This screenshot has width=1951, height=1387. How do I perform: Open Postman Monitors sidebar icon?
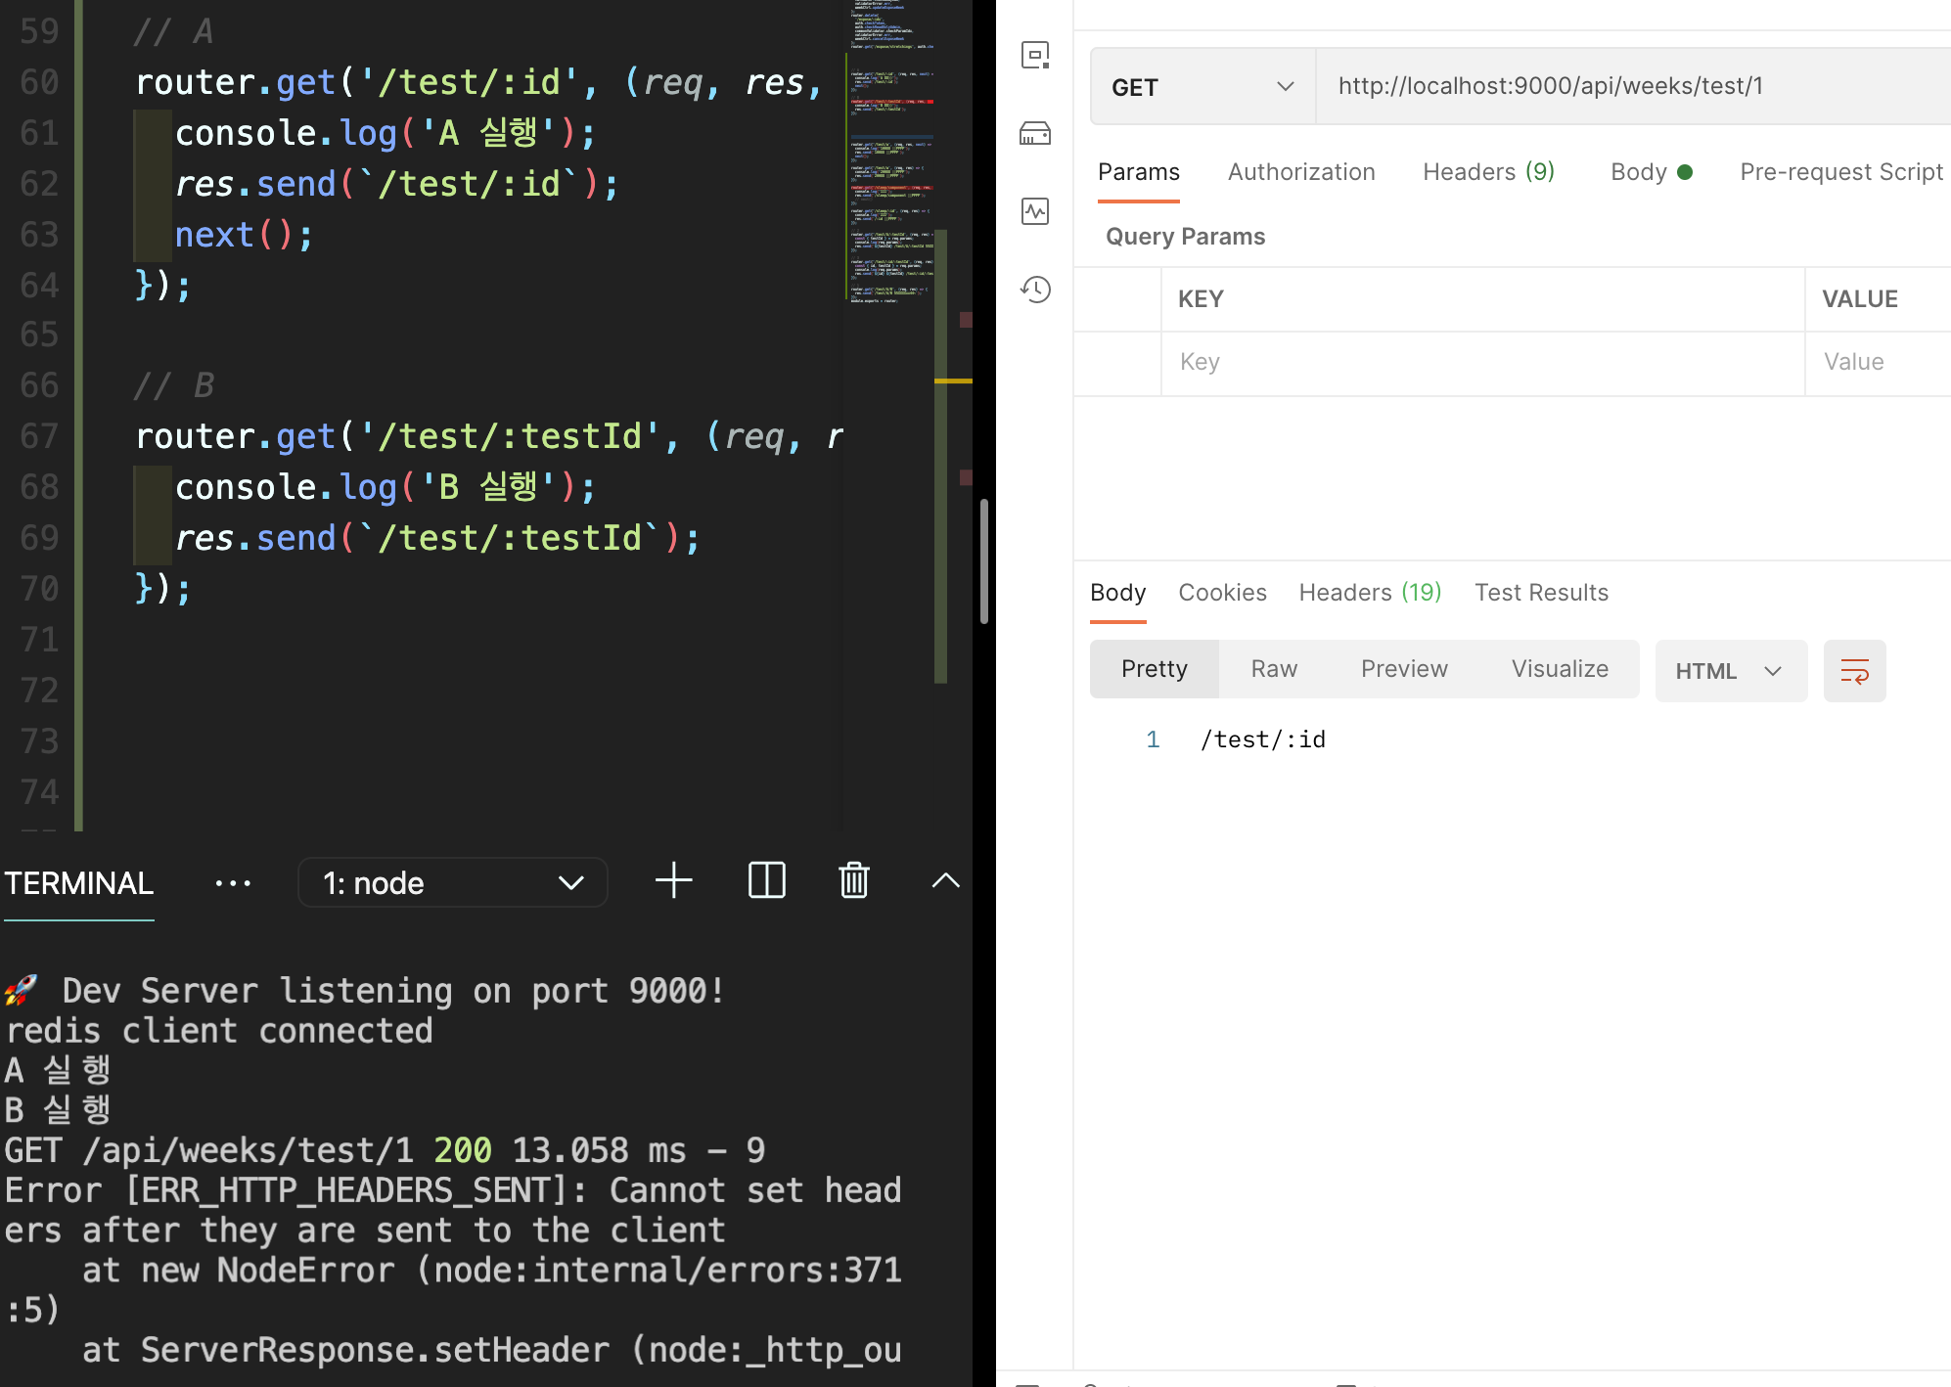(x=1035, y=211)
